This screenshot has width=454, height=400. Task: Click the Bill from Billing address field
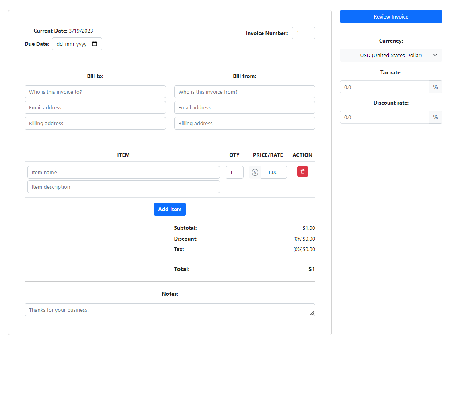pyautogui.click(x=244, y=123)
